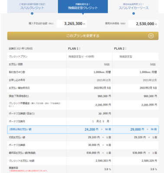This screenshot has height=173, width=164.
Task: Click the highlighted 2回目以降お支払い額 row label
Action: coord(20,129)
